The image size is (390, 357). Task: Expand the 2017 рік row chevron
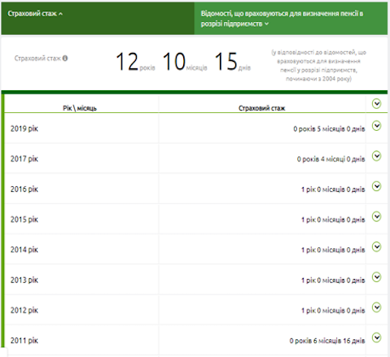376,156
